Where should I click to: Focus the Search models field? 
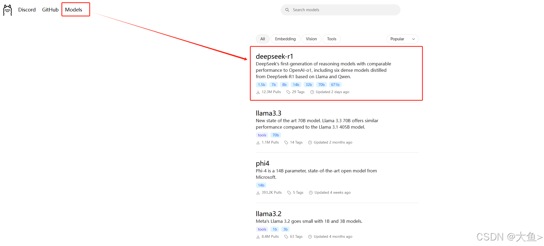tap(341, 10)
